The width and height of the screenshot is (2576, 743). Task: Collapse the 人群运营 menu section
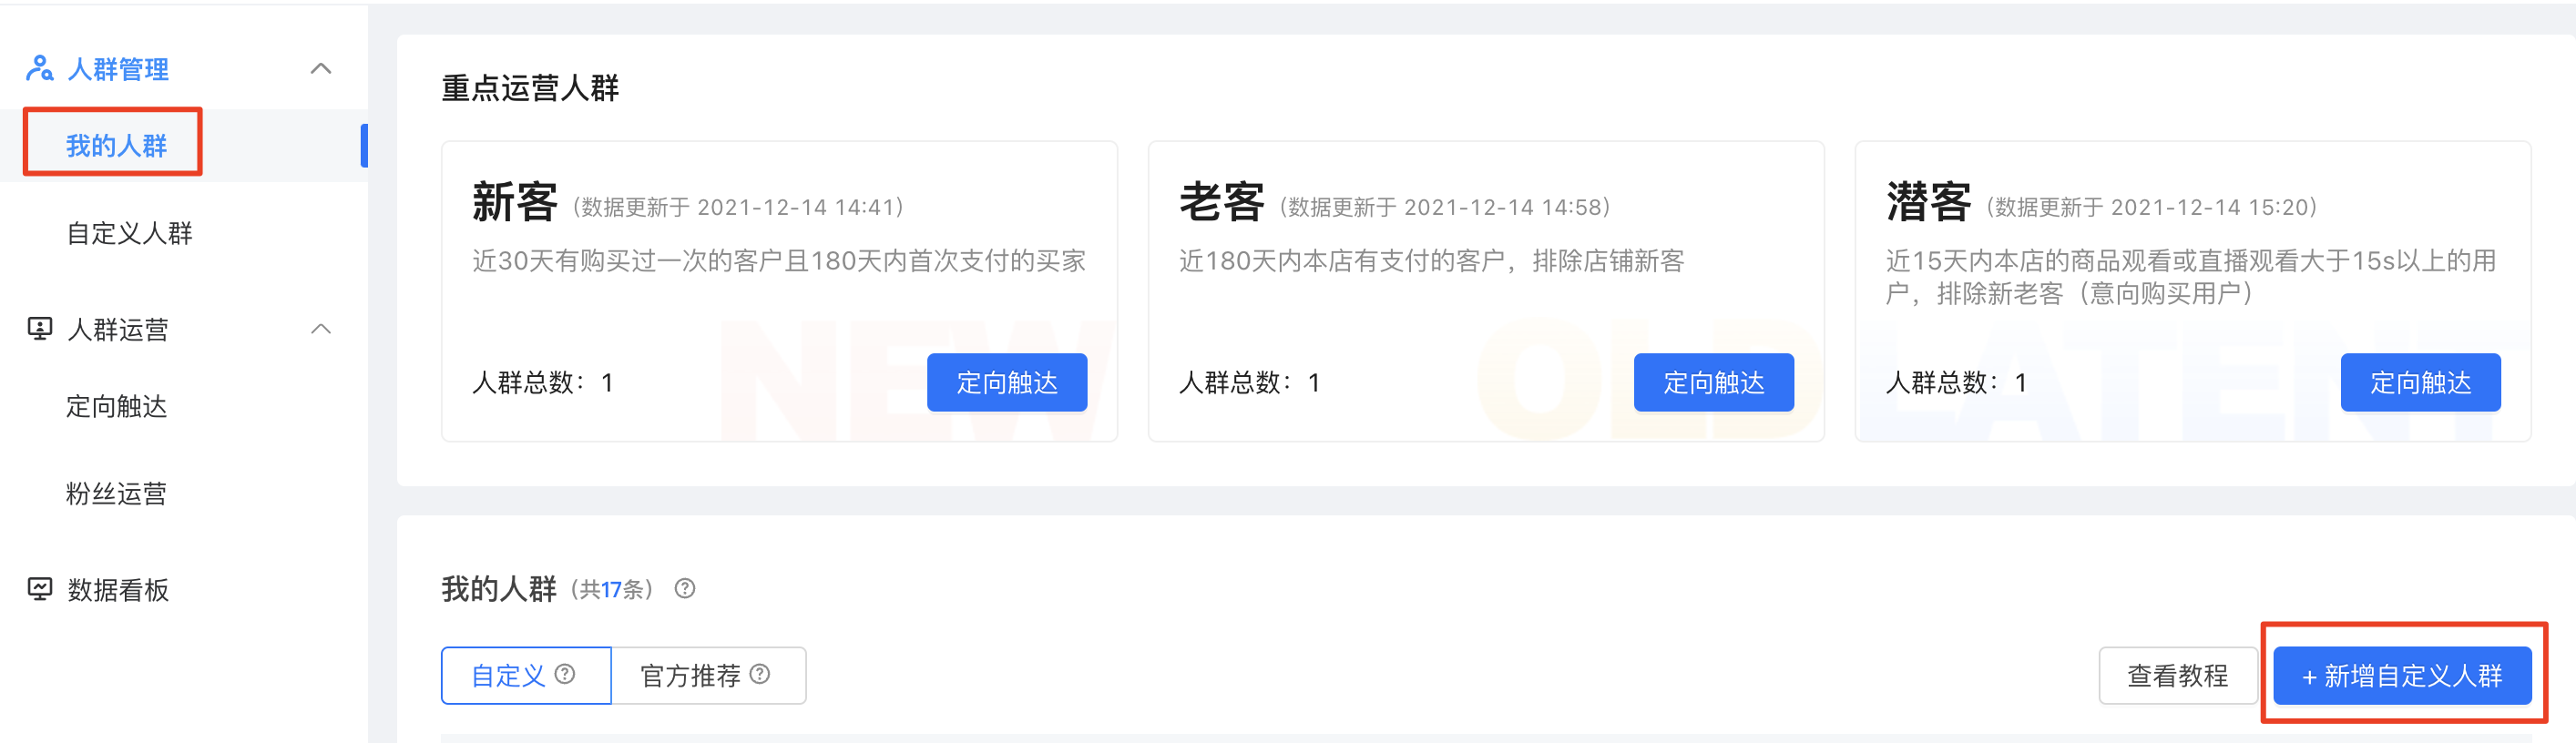click(321, 328)
